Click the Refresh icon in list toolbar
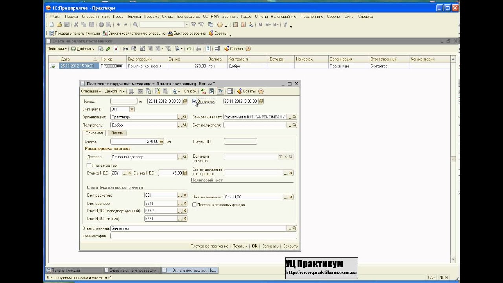This screenshot has height=283, width=503. 189,49
